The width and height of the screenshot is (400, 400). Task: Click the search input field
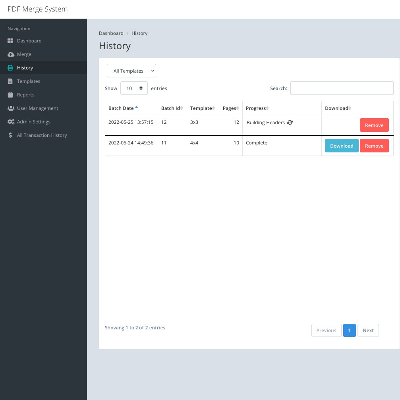click(342, 88)
